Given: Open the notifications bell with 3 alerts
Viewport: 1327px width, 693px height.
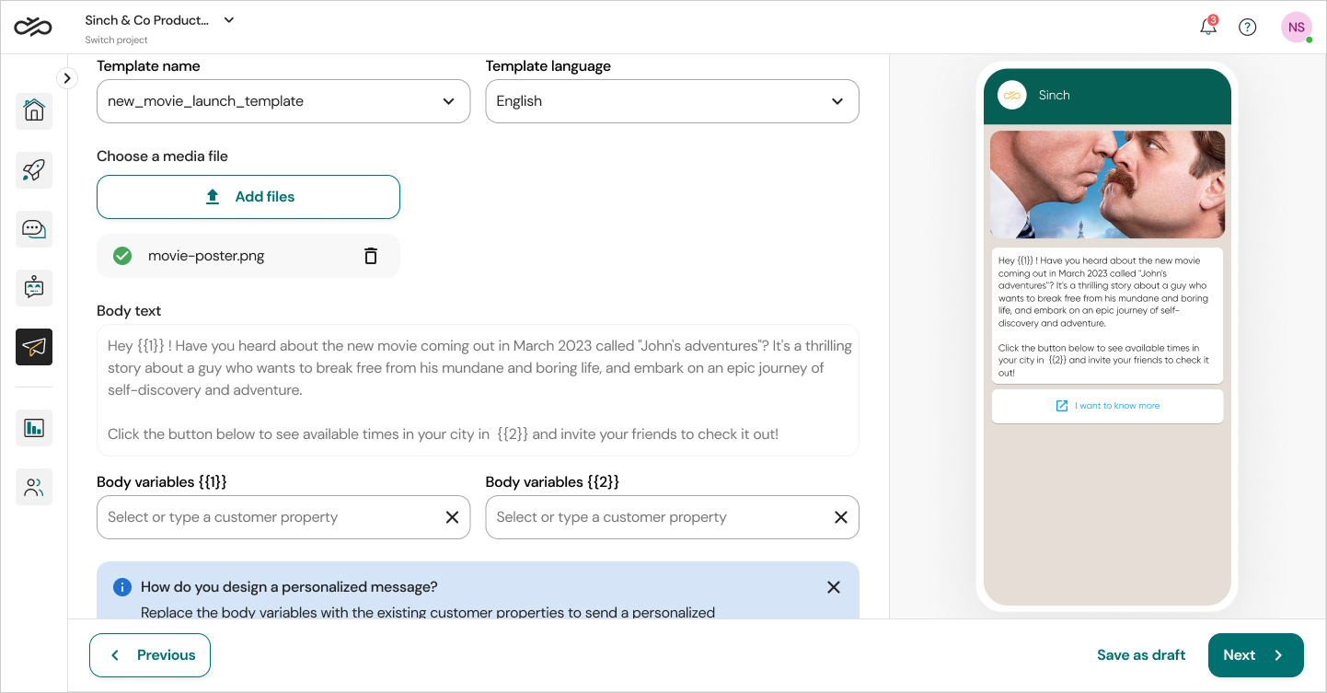Looking at the screenshot, I should click(1207, 27).
